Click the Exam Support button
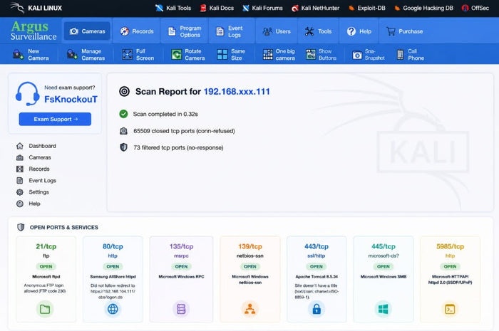The width and height of the screenshot is (499, 331). [x=55, y=119]
